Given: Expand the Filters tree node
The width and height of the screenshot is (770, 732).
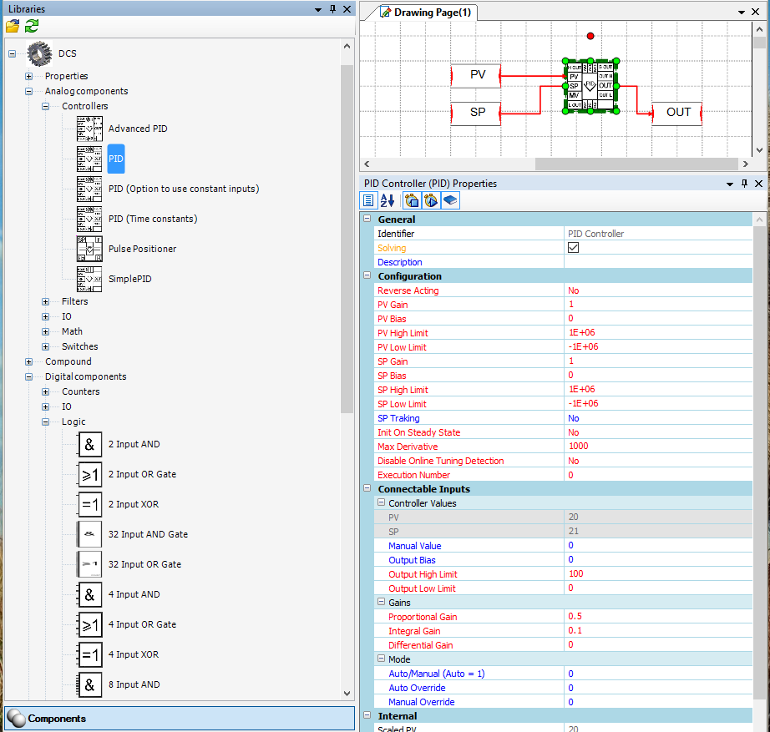Looking at the screenshot, I should (x=45, y=301).
